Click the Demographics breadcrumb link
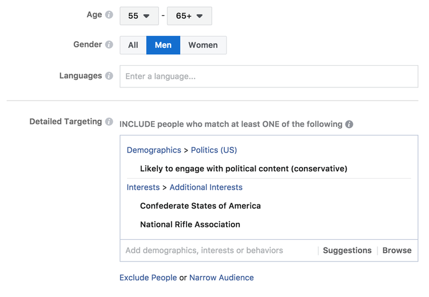The width and height of the screenshot is (429, 297). (154, 150)
